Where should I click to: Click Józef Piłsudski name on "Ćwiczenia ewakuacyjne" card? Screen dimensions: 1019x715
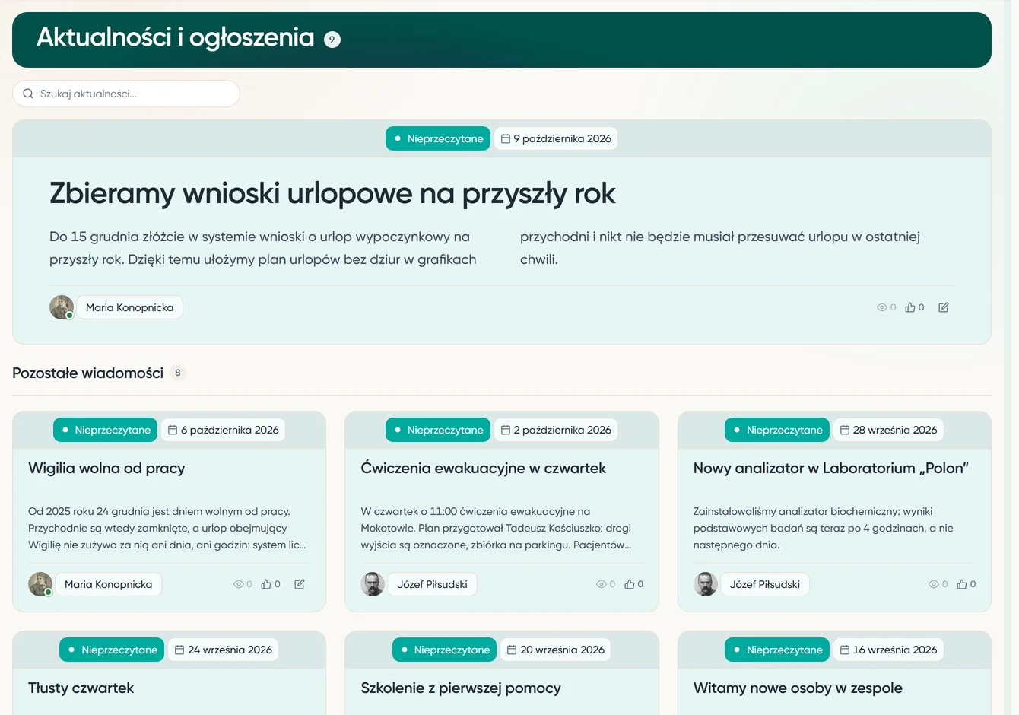[x=433, y=584]
